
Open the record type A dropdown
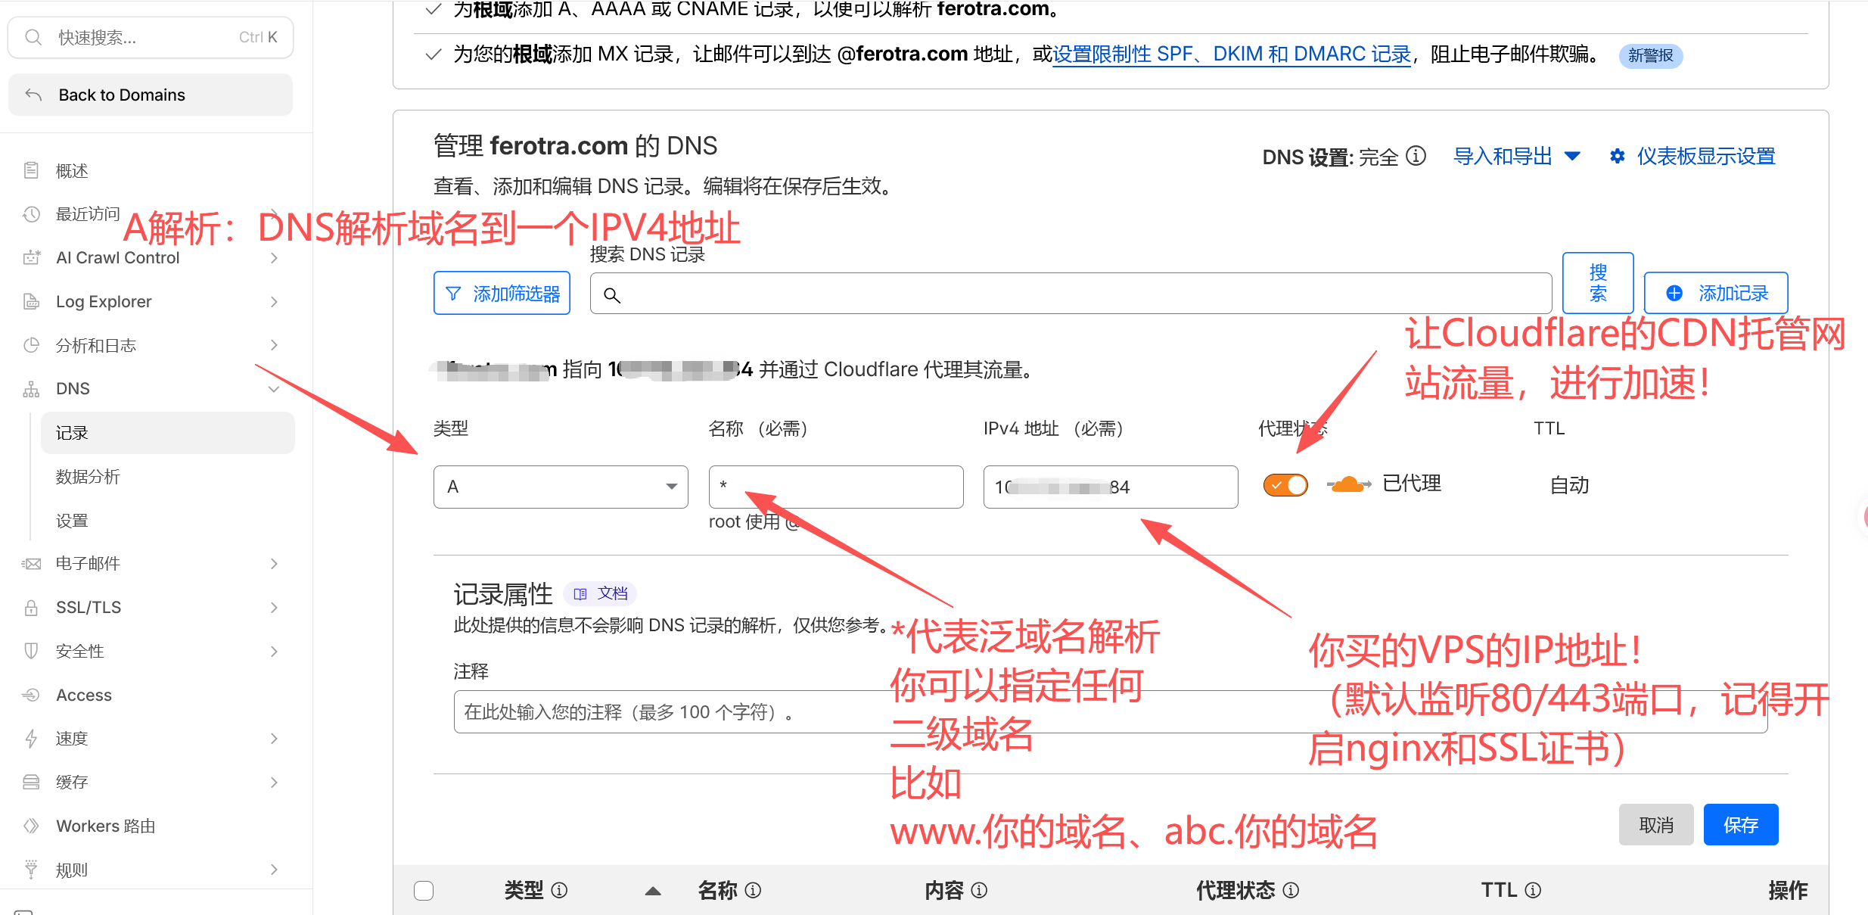click(x=561, y=487)
